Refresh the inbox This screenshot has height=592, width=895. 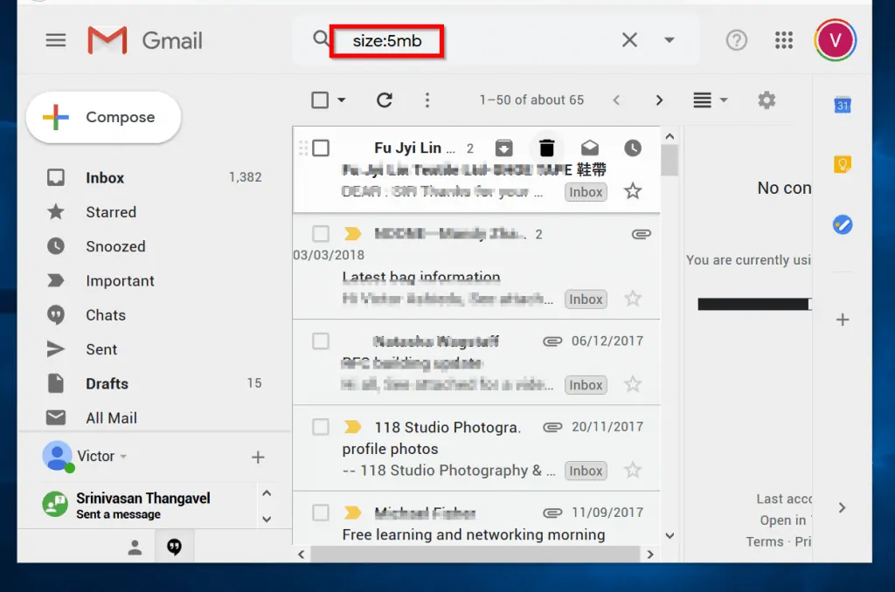(385, 100)
